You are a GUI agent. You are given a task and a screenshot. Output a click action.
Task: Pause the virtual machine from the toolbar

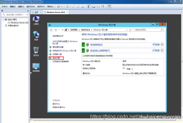(58, 7)
